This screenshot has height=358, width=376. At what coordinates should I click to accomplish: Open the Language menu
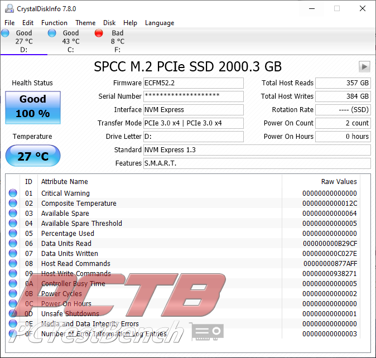click(x=160, y=23)
